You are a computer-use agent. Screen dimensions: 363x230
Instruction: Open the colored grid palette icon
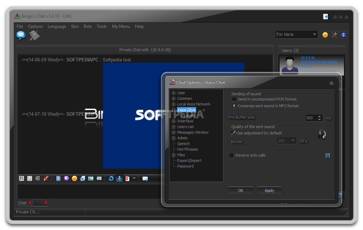37,178
